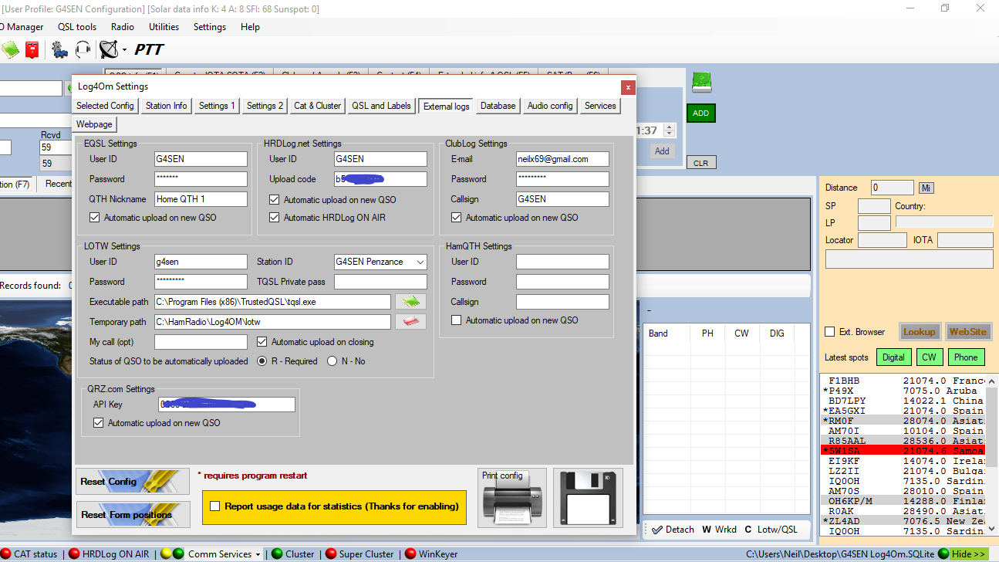
Task: Click the EQSL User ID field
Action: point(201,159)
